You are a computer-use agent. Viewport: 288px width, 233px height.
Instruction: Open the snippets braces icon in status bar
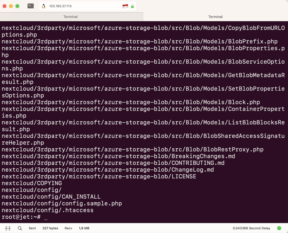pyautogui.click(x=8, y=228)
